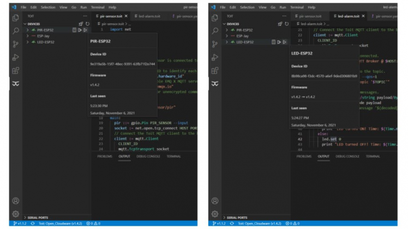Open Extensions view in right window activity bar
This screenshot has width=408, height=229.
point(215,70)
